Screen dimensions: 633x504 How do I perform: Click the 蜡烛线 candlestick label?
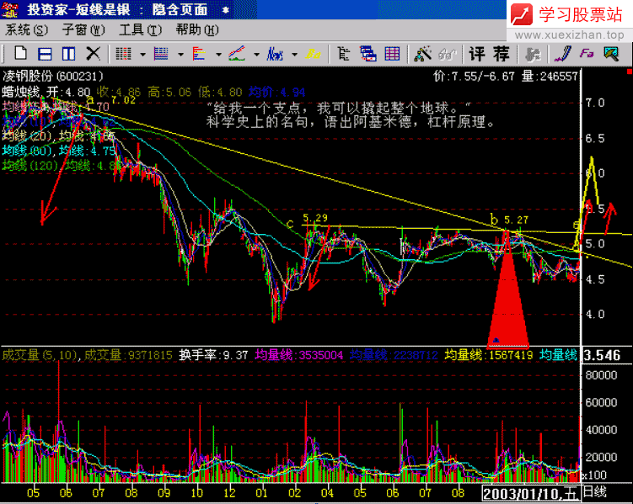pos(21,92)
